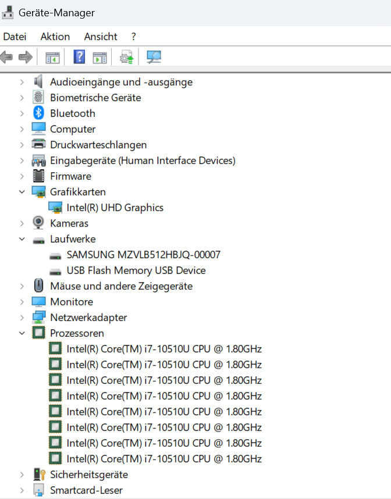Click the printer icon for Druckwarteschlangen
The height and width of the screenshot is (499, 391).
[x=38, y=144]
